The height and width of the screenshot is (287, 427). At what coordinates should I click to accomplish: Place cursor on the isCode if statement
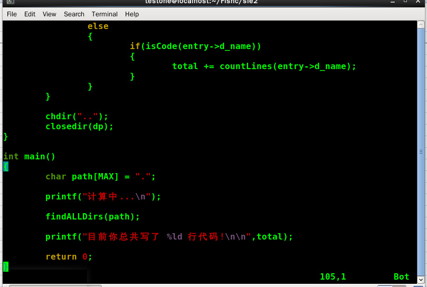[x=195, y=46]
